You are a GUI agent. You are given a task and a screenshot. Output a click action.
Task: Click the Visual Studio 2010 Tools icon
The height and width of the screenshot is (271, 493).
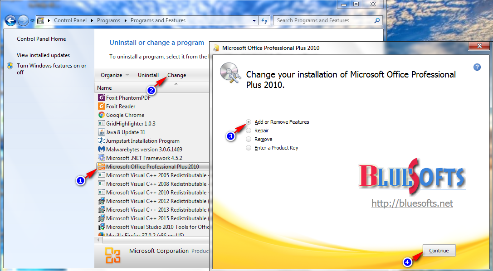pyautogui.click(x=101, y=227)
